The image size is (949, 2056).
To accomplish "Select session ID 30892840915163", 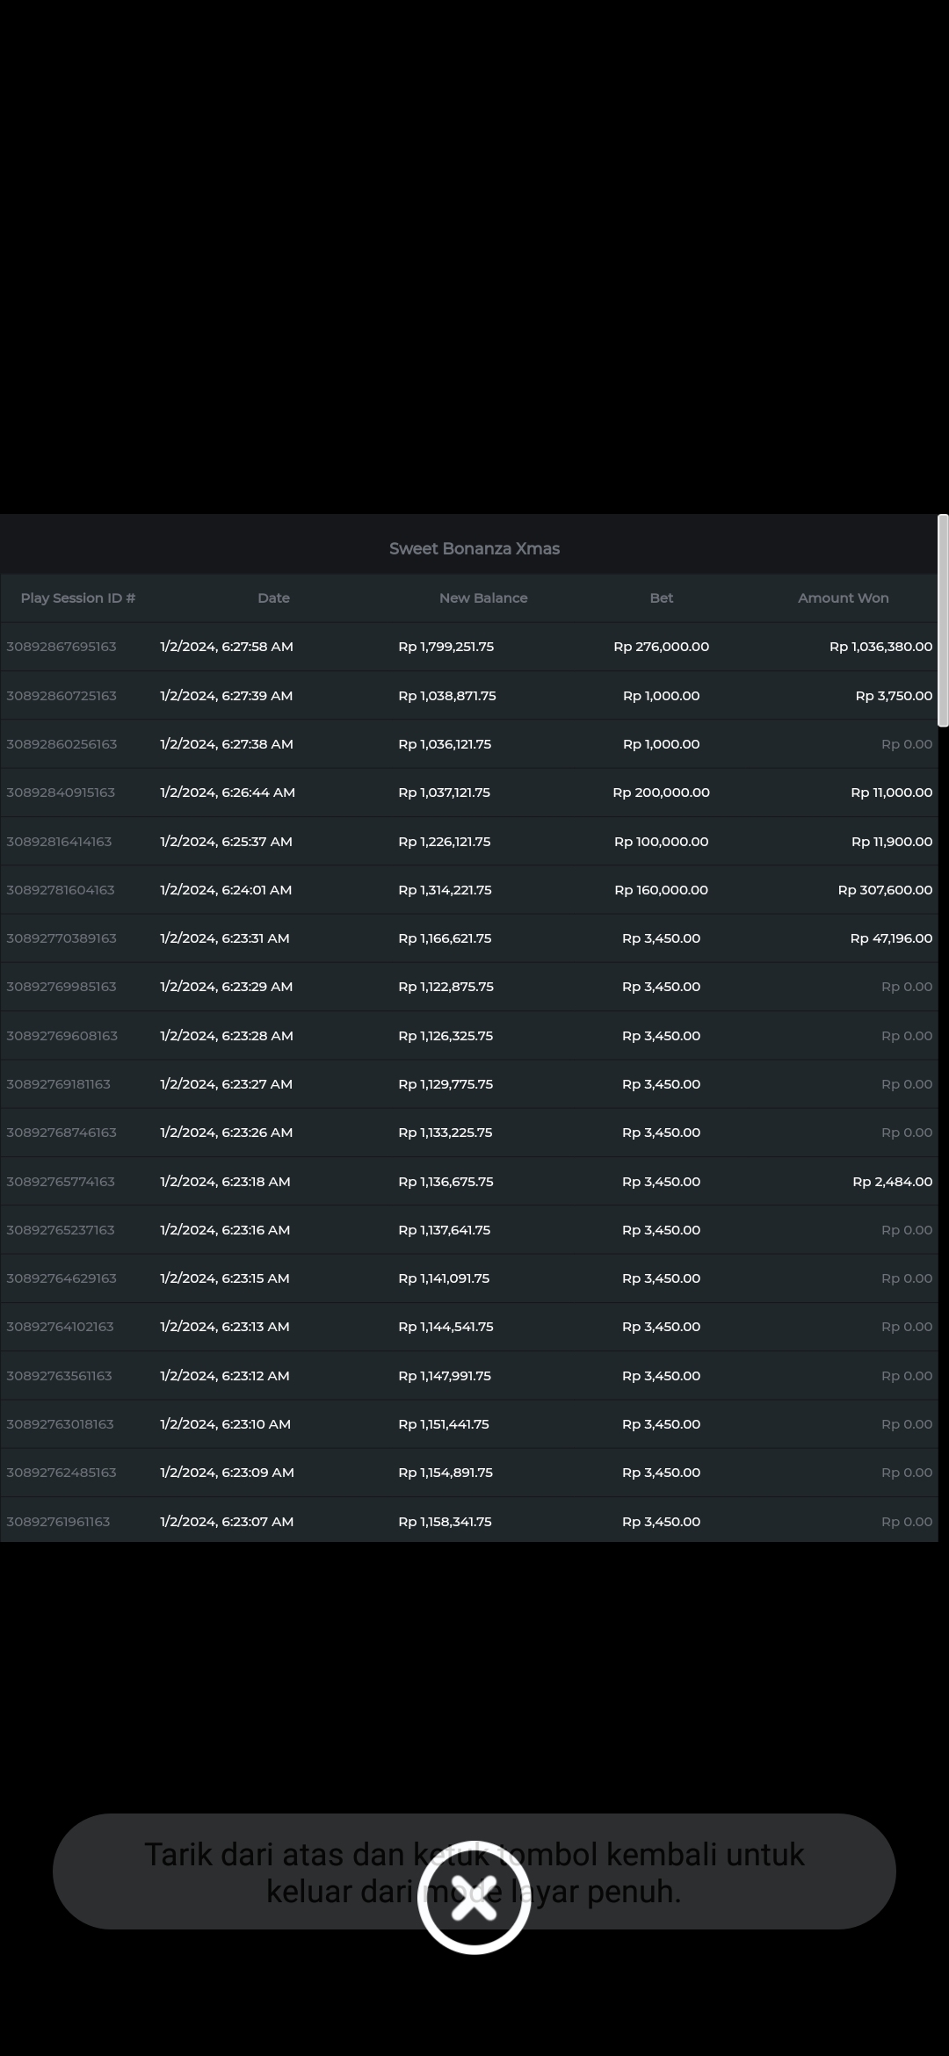I will [61, 793].
